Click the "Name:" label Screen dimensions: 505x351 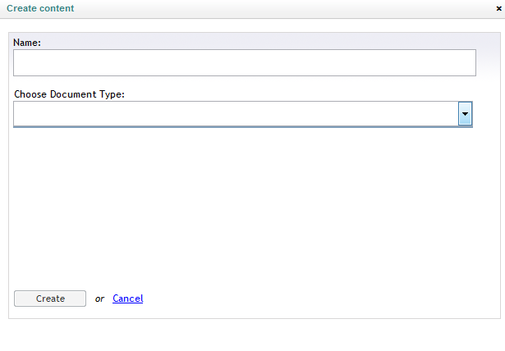[x=27, y=43]
